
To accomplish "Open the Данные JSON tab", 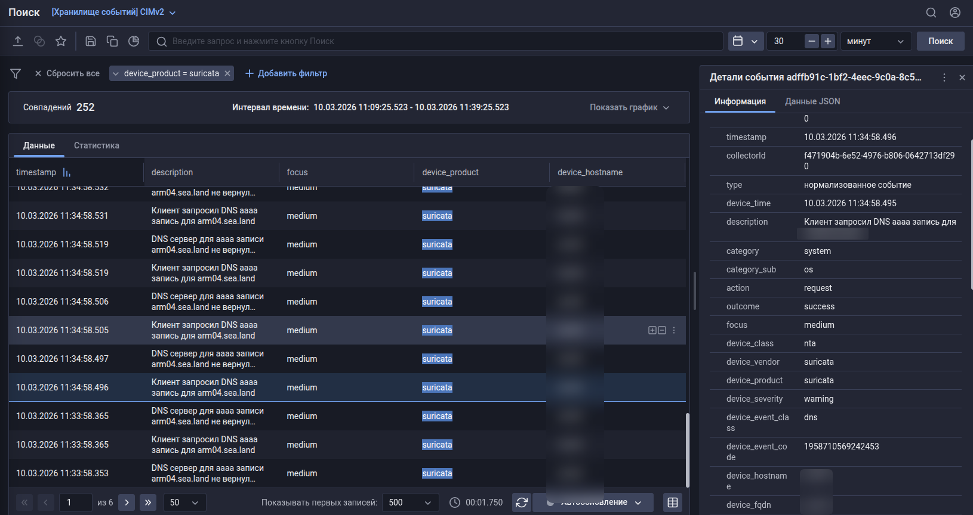I will (812, 101).
